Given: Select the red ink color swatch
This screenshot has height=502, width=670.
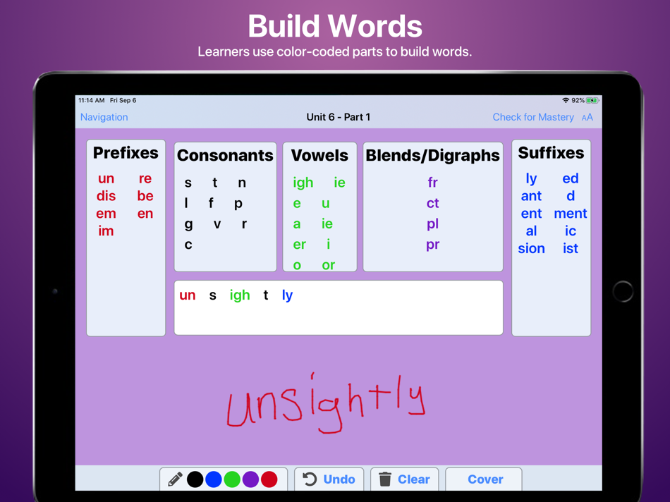Looking at the screenshot, I should point(269,479).
